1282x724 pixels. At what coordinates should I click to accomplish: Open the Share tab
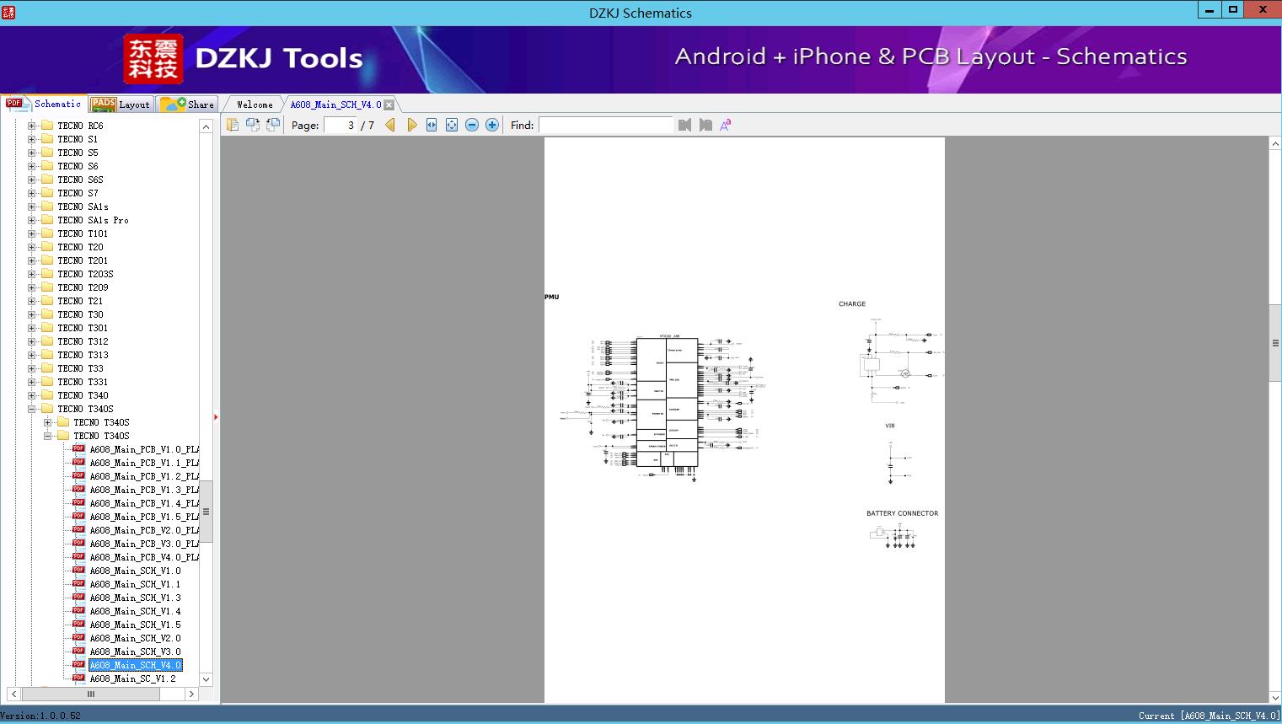click(x=188, y=105)
